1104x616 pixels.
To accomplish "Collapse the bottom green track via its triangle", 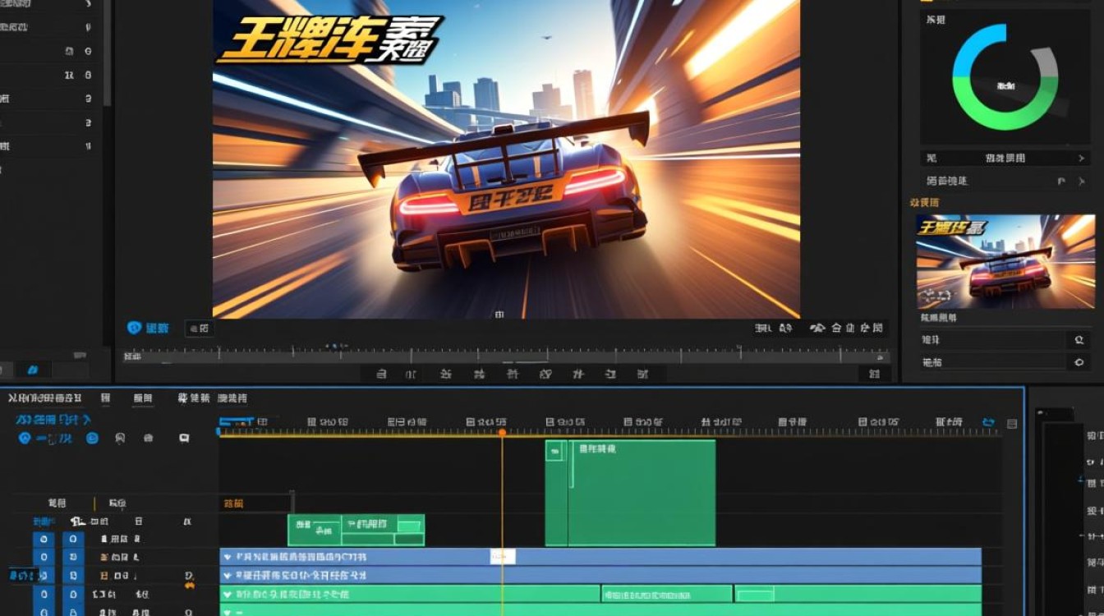I will pos(228,612).
